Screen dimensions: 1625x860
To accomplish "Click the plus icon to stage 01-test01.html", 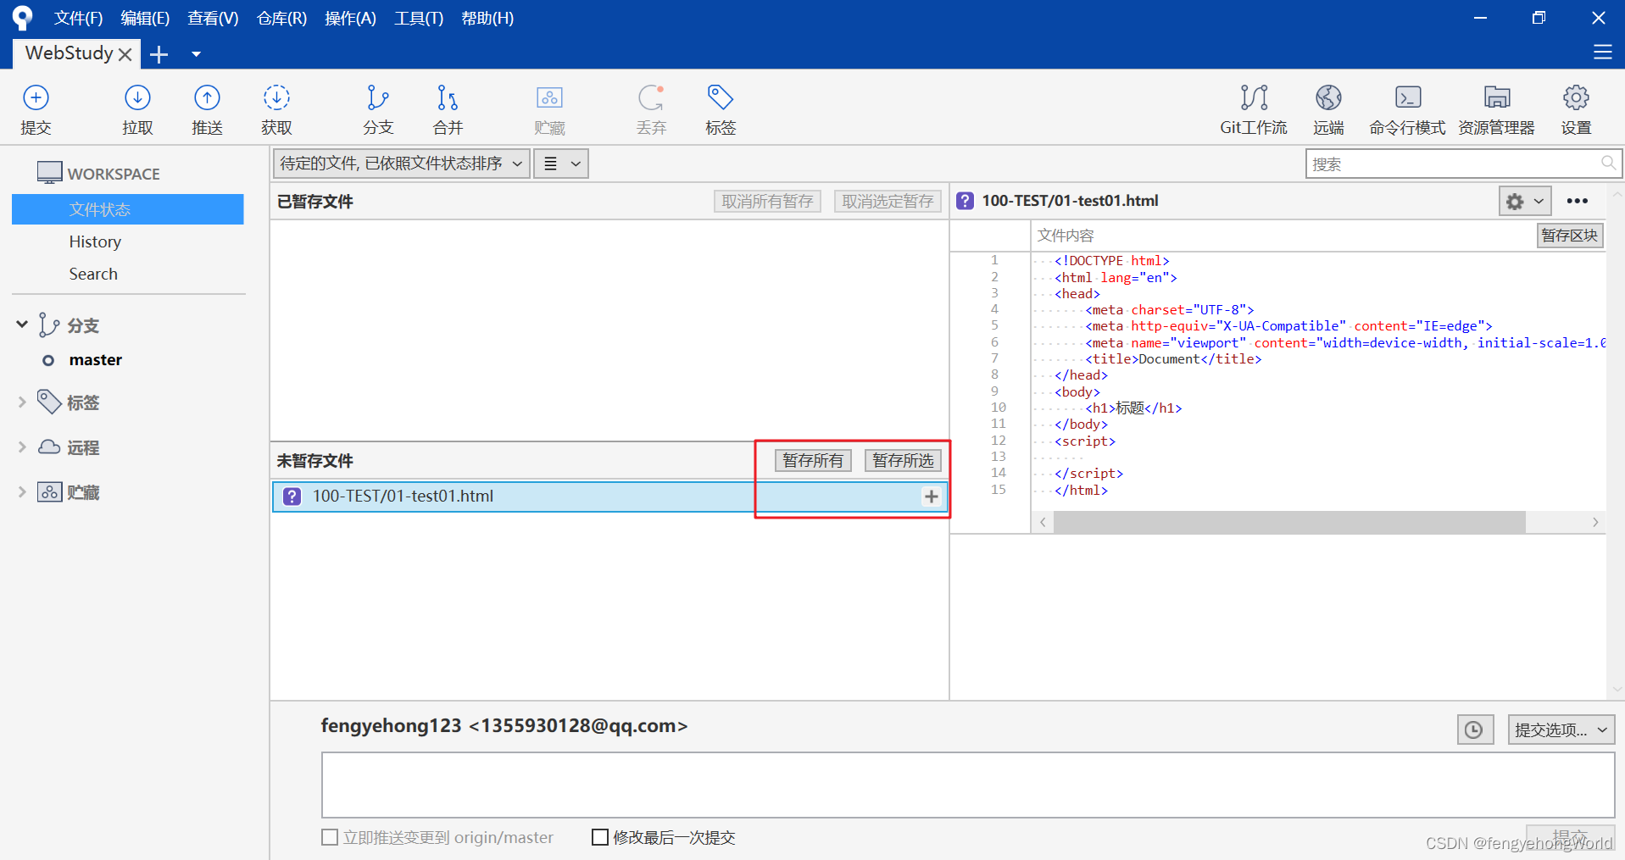I will (931, 497).
